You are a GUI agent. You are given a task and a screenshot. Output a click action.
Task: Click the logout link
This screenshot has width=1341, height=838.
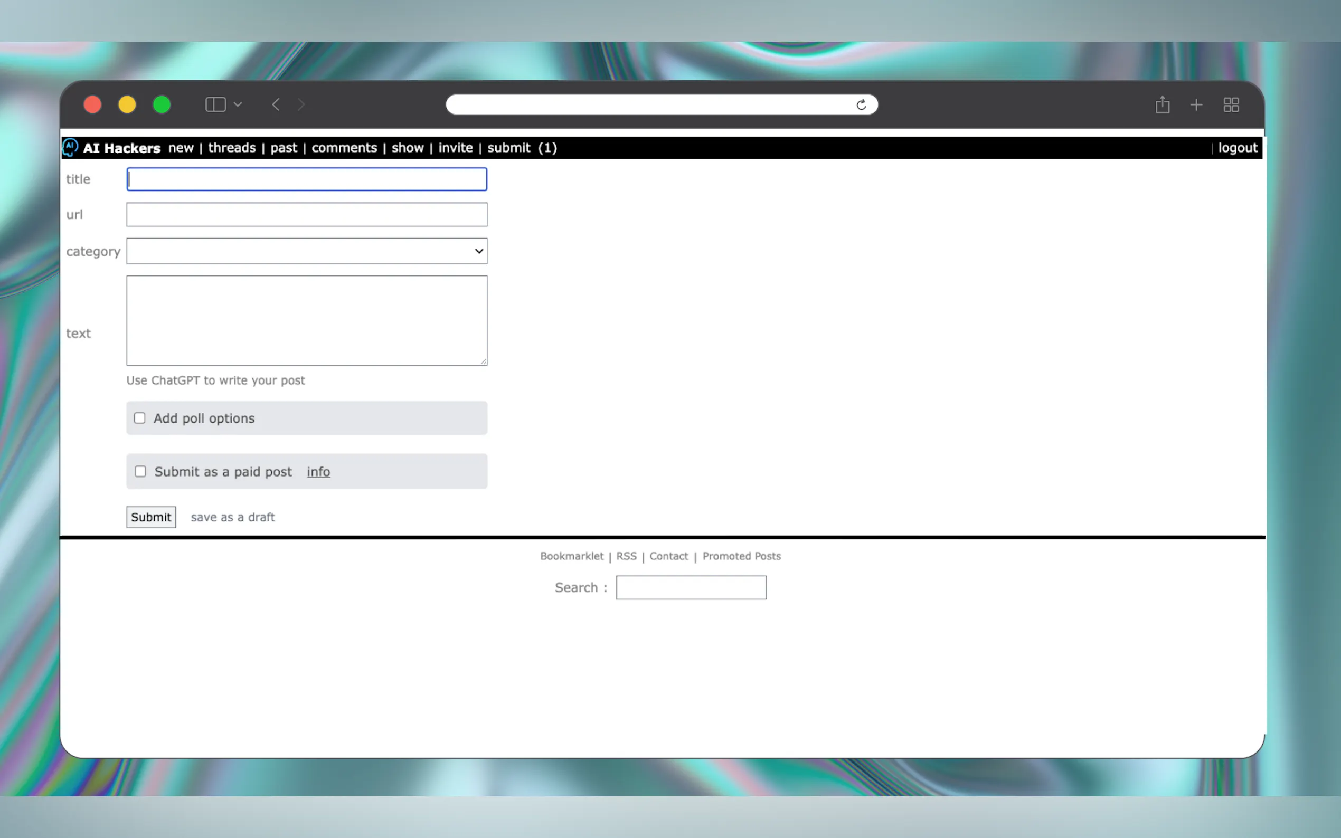[1237, 147]
